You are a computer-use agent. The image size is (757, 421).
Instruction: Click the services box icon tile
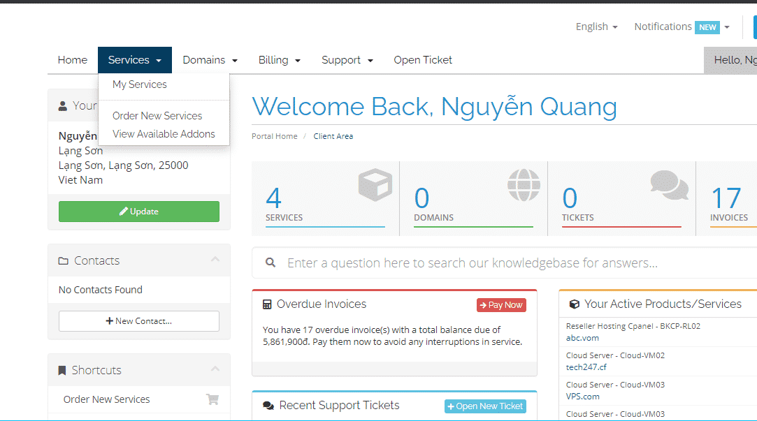coord(375,184)
